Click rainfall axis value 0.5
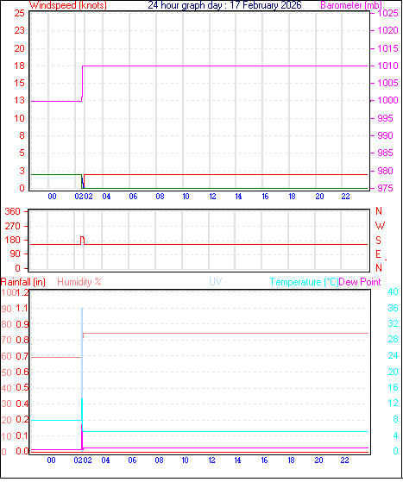Image resolution: width=403 pixels, height=482 pixels. point(22,388)
